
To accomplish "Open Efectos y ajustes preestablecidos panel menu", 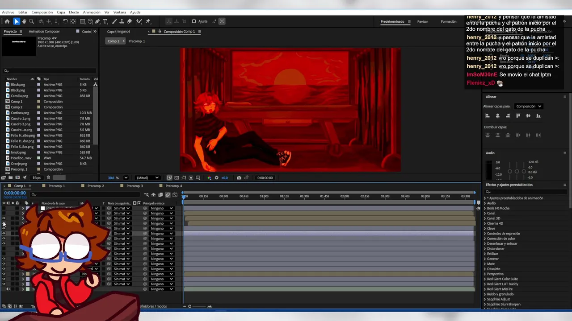I will pos(565,185).
